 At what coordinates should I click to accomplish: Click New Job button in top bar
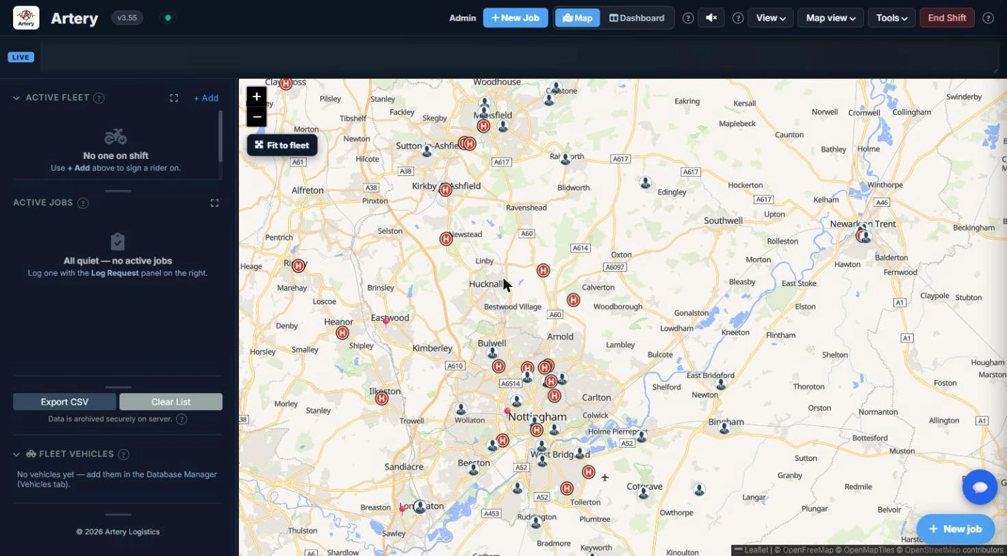(515, 18)
